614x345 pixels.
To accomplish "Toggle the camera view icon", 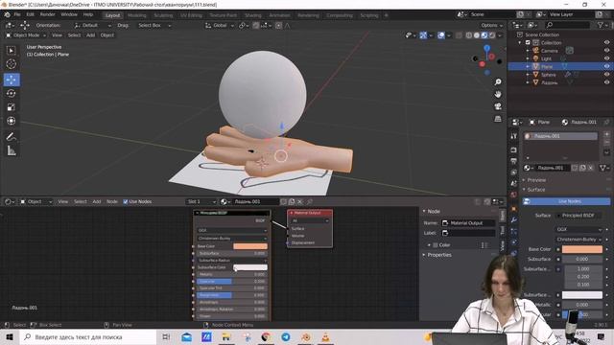I will click(x=498, y=106).
